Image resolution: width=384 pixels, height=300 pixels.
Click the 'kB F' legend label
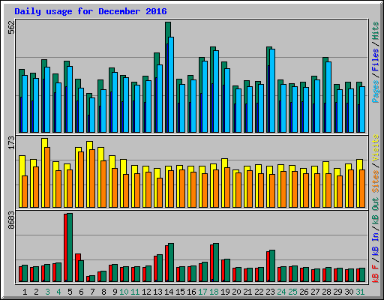[x=376, y=274]
